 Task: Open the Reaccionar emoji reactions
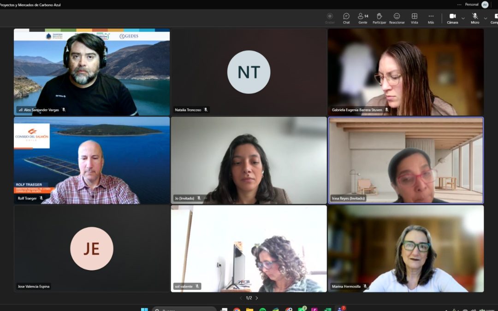point(397,18)
